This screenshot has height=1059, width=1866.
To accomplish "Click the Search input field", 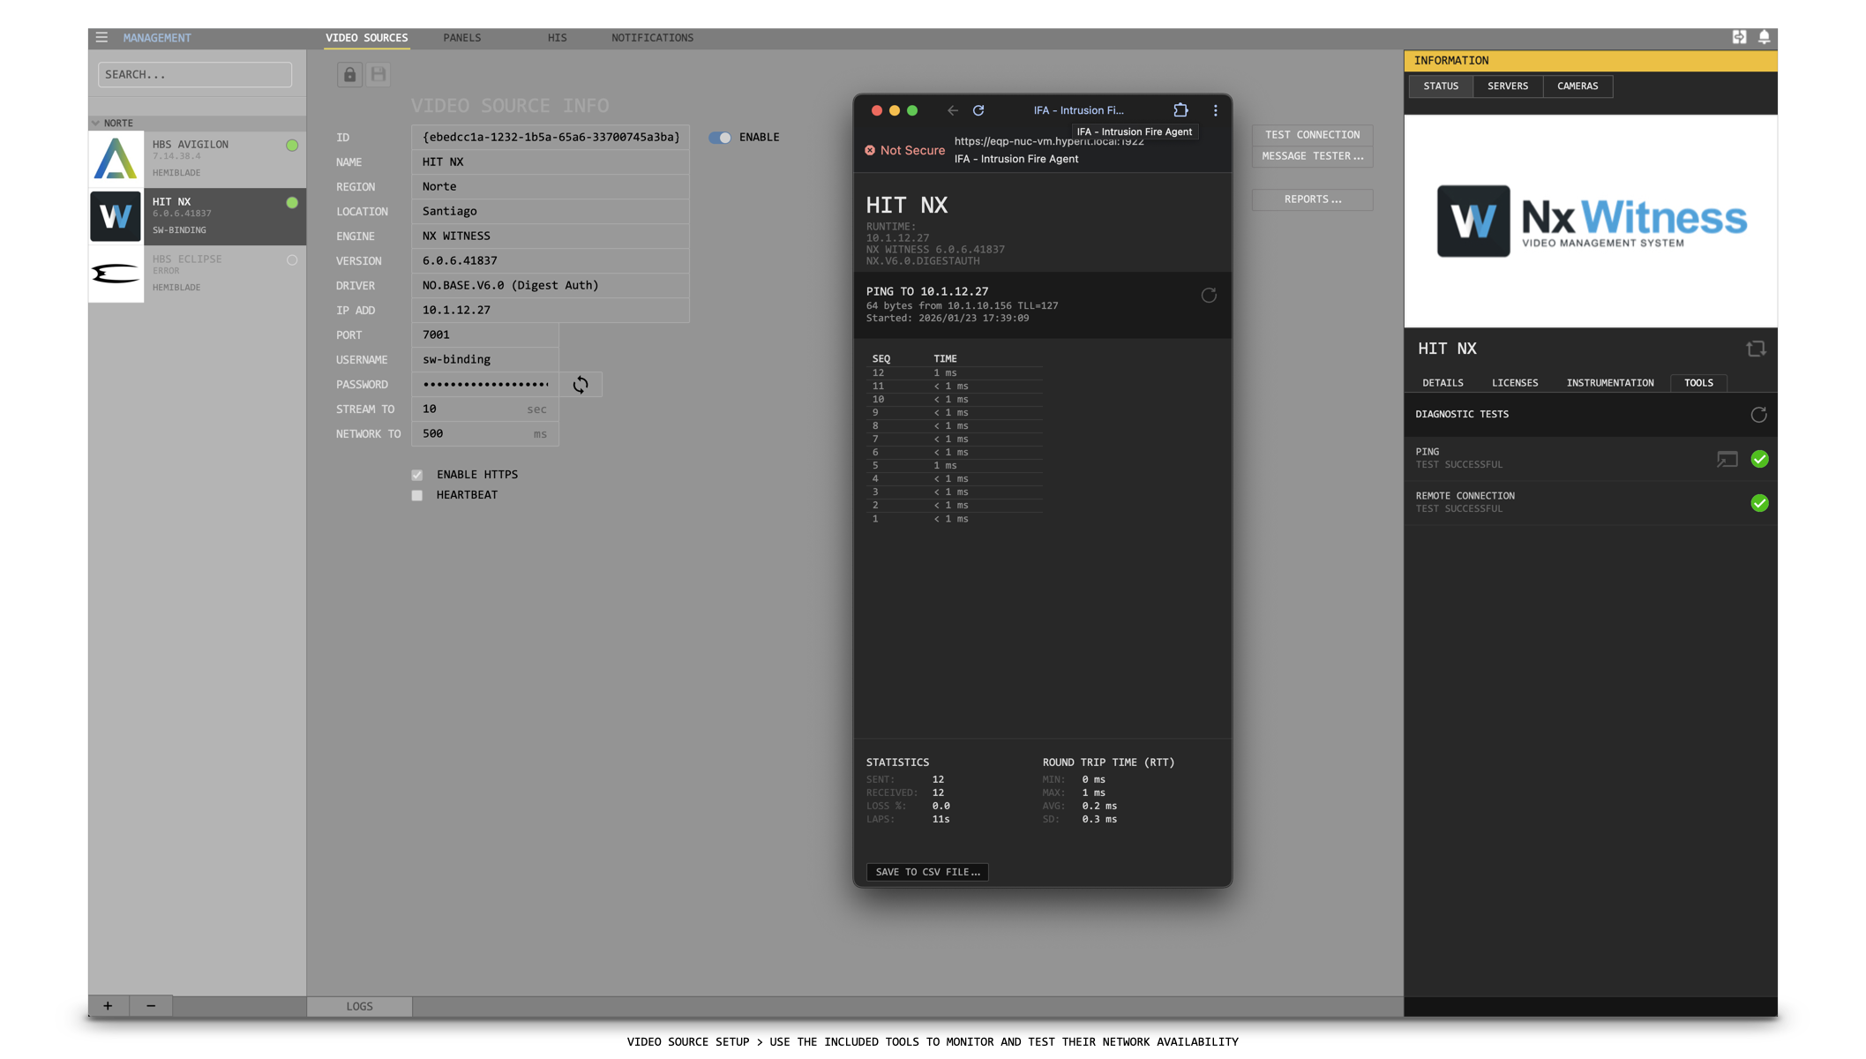I will click(195, 74).
